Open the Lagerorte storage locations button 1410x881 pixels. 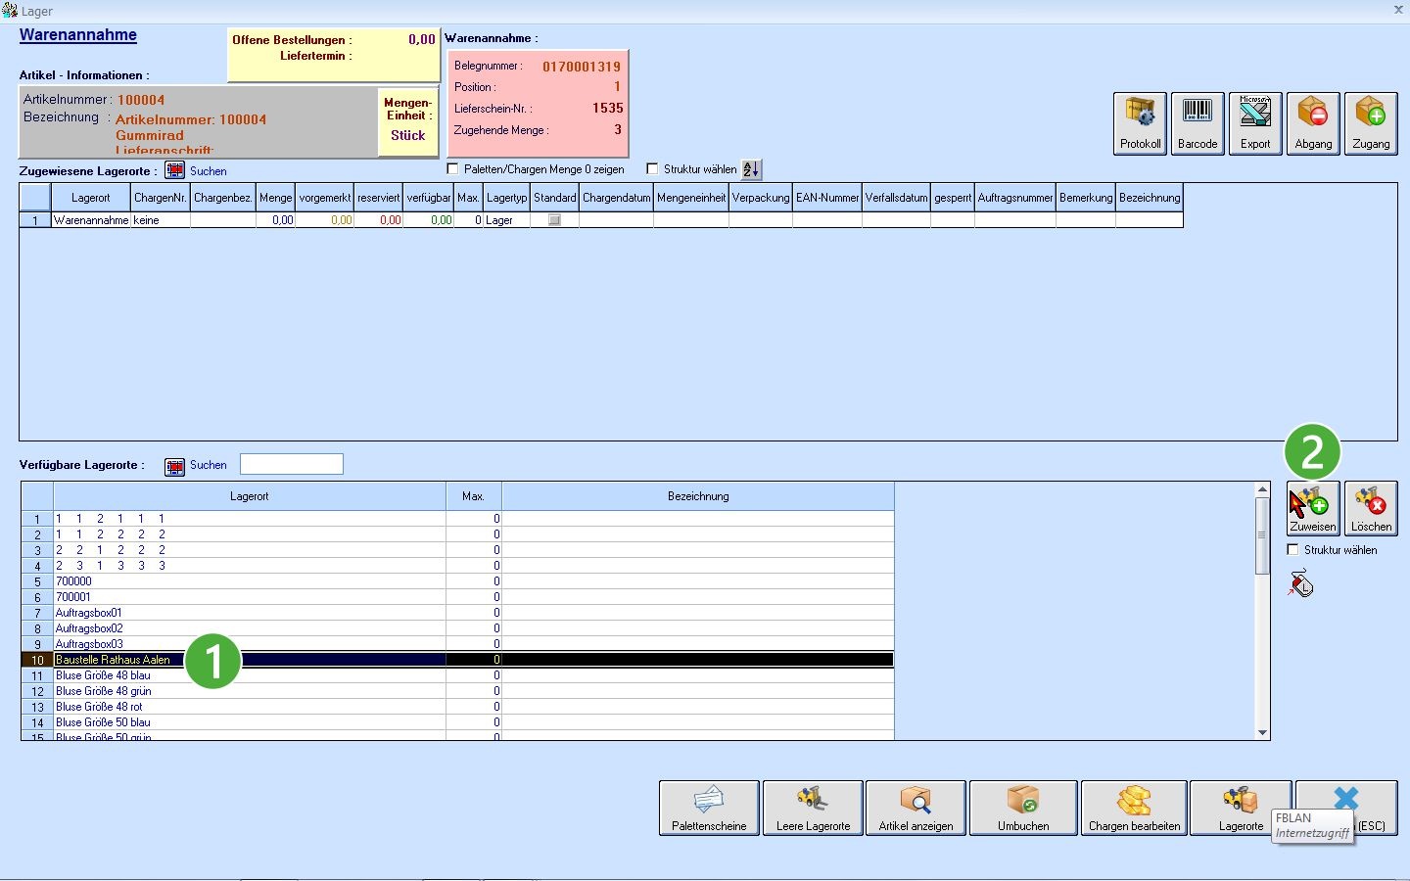[x=1241, y=808]
